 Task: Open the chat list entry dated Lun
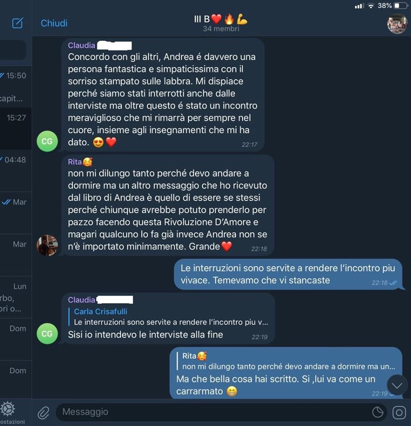pos(16,297)
